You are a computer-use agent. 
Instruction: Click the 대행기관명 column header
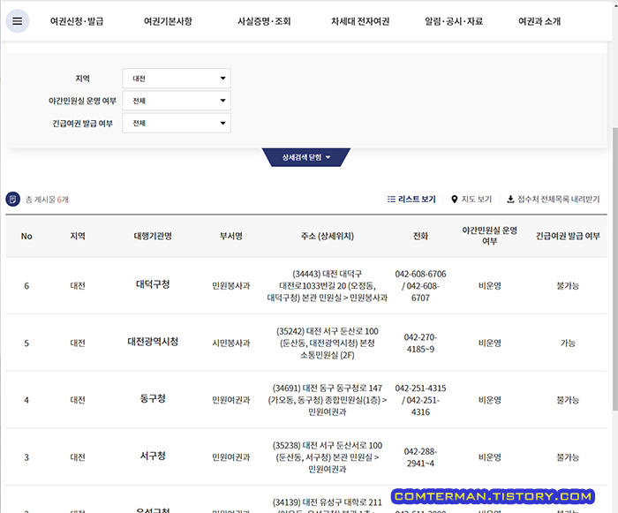[x=153, y=236]
